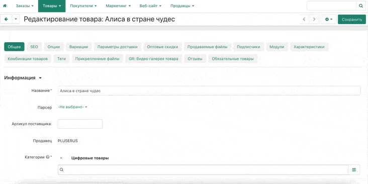This screenshot has height=184, width=368.
Task: Open the Обязательные товары tab
Action: 233,59
